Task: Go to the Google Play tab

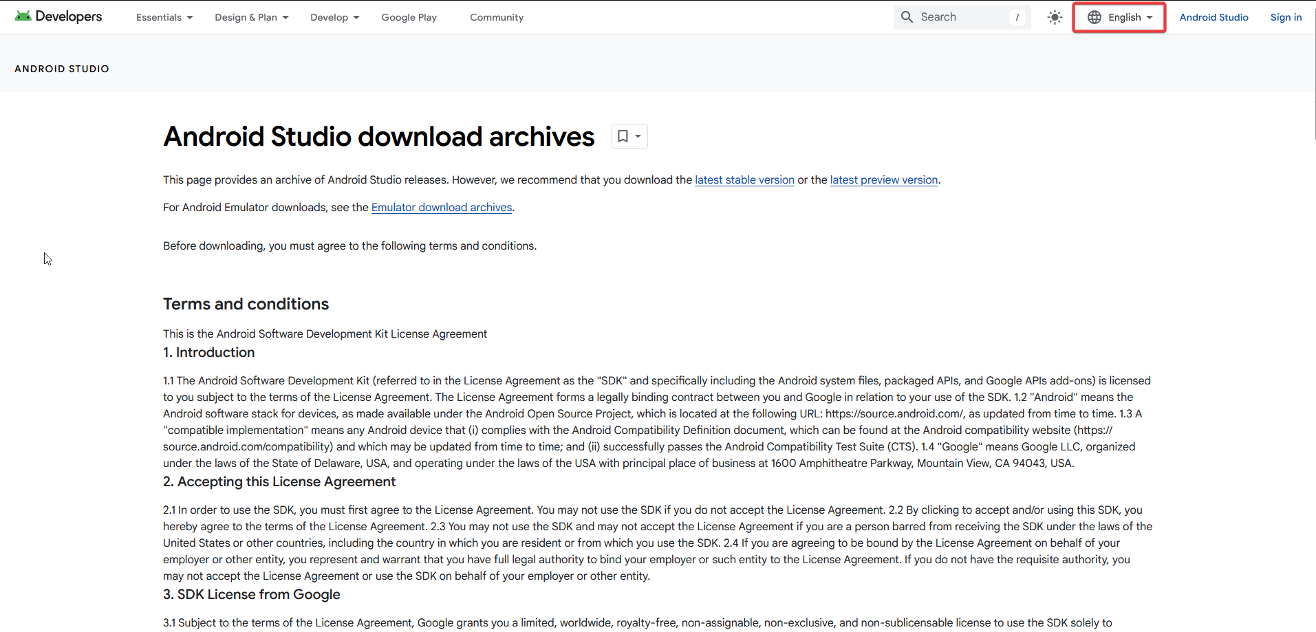Action: 409,17
